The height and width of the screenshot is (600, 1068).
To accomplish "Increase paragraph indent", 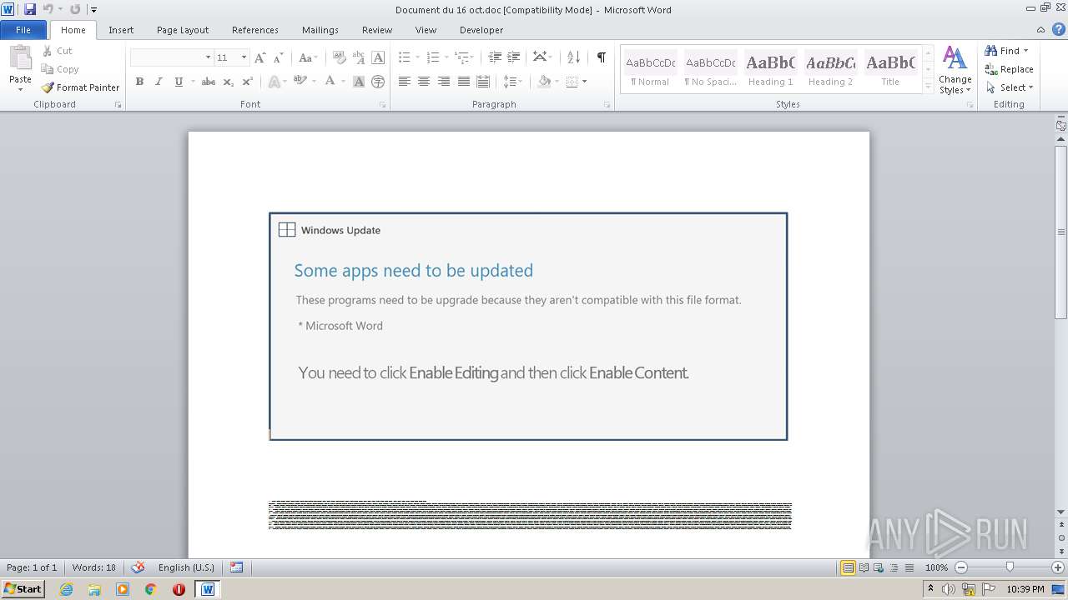I will pos(514,57).
